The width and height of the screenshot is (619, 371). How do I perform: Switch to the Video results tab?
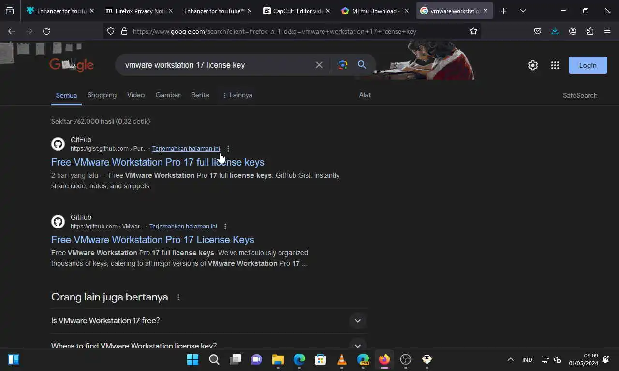coord(136,95)
